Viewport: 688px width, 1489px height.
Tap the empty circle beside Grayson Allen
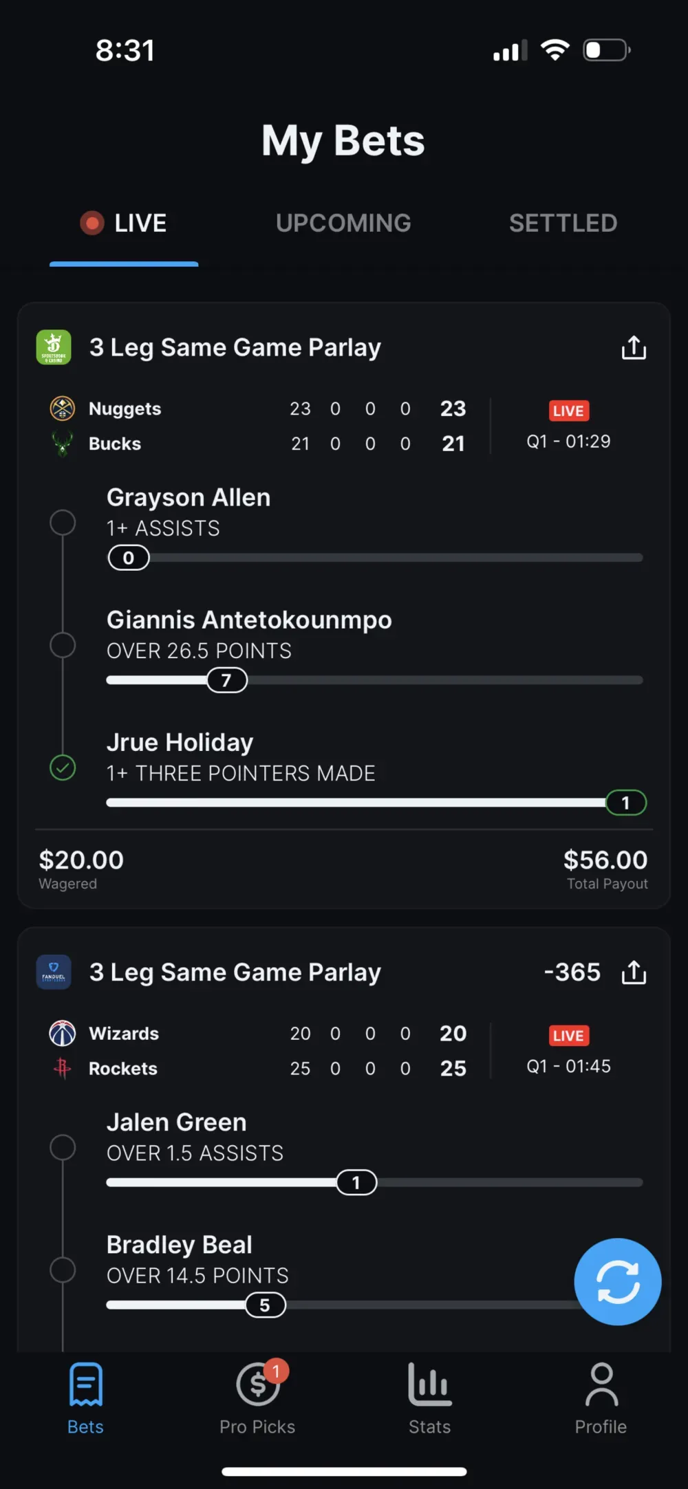pos(63,523)
